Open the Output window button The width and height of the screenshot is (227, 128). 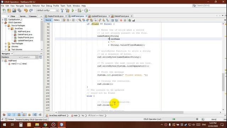pyautogui.click(x=10, y=119)
